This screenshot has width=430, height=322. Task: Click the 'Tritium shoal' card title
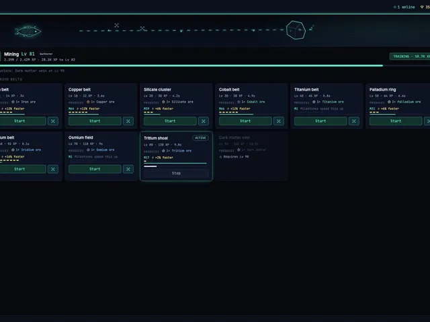pyautogui.click(x=156, y=138)
